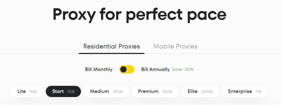Select the Lite plan pill
Image resolution: width=281 pixels, height=105 pixels.
pyautogui.click(x=27, y=92)
